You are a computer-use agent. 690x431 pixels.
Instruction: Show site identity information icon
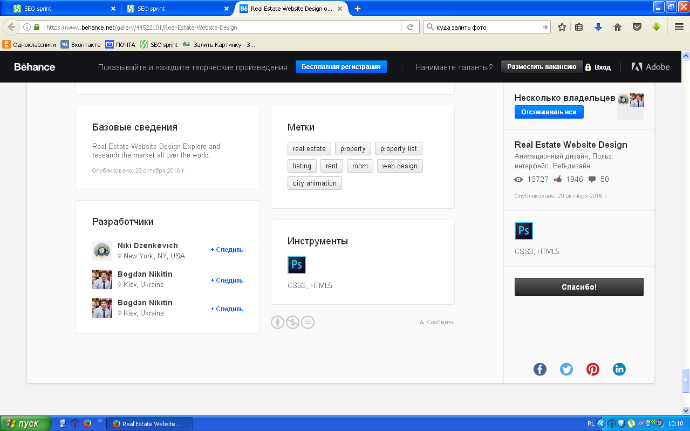coord(27,27)
